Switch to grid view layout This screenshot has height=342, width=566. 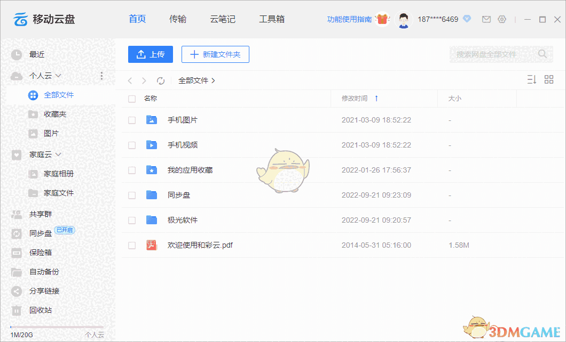click(x=548, y=79)
